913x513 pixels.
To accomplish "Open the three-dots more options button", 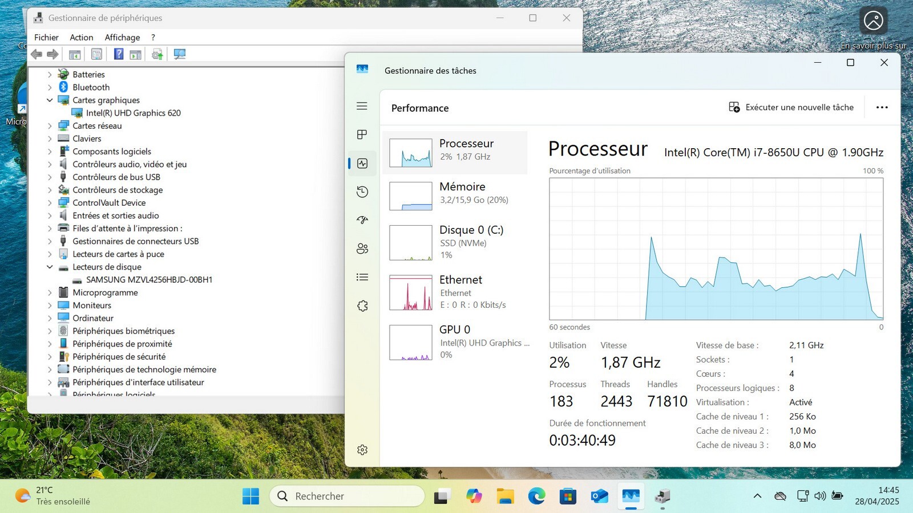I will [x=882, y=107].
